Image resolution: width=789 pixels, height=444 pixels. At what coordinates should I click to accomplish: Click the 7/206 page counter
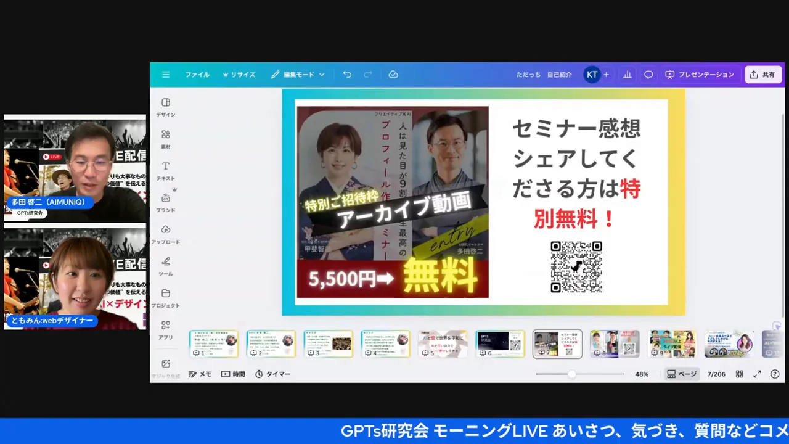point(716,374)
